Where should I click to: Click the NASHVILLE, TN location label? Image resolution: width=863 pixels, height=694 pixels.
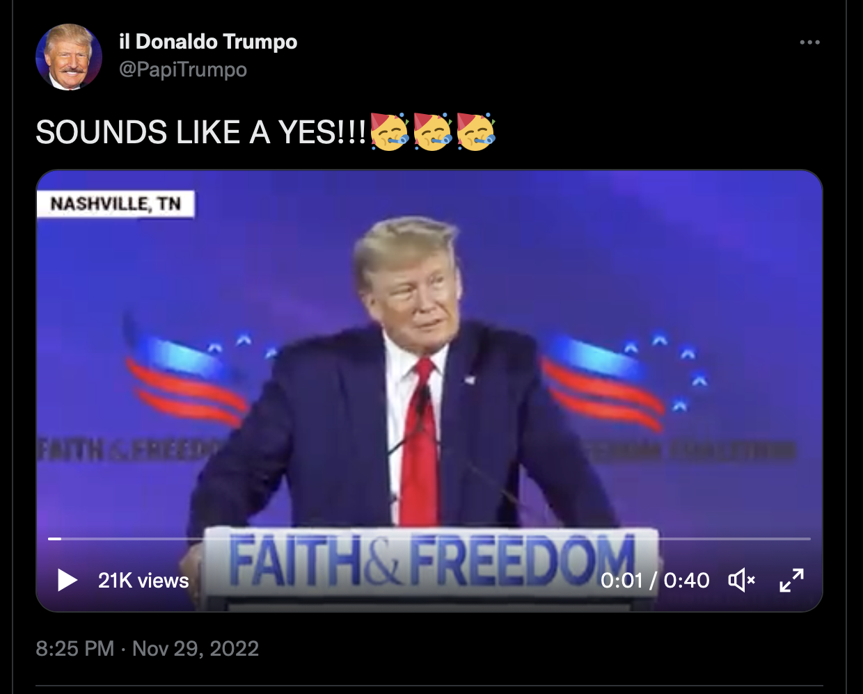click(x=116, y=204)
